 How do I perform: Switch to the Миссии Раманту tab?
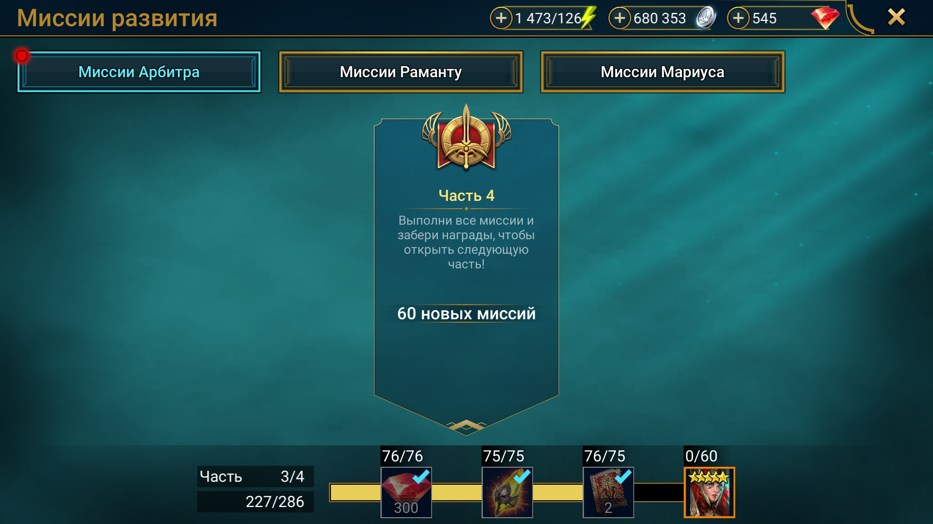tap(401, 72)
